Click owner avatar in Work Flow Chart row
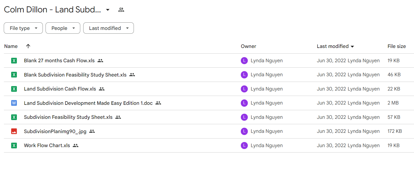This screenshot has width=414, height=180. point(244,146)
